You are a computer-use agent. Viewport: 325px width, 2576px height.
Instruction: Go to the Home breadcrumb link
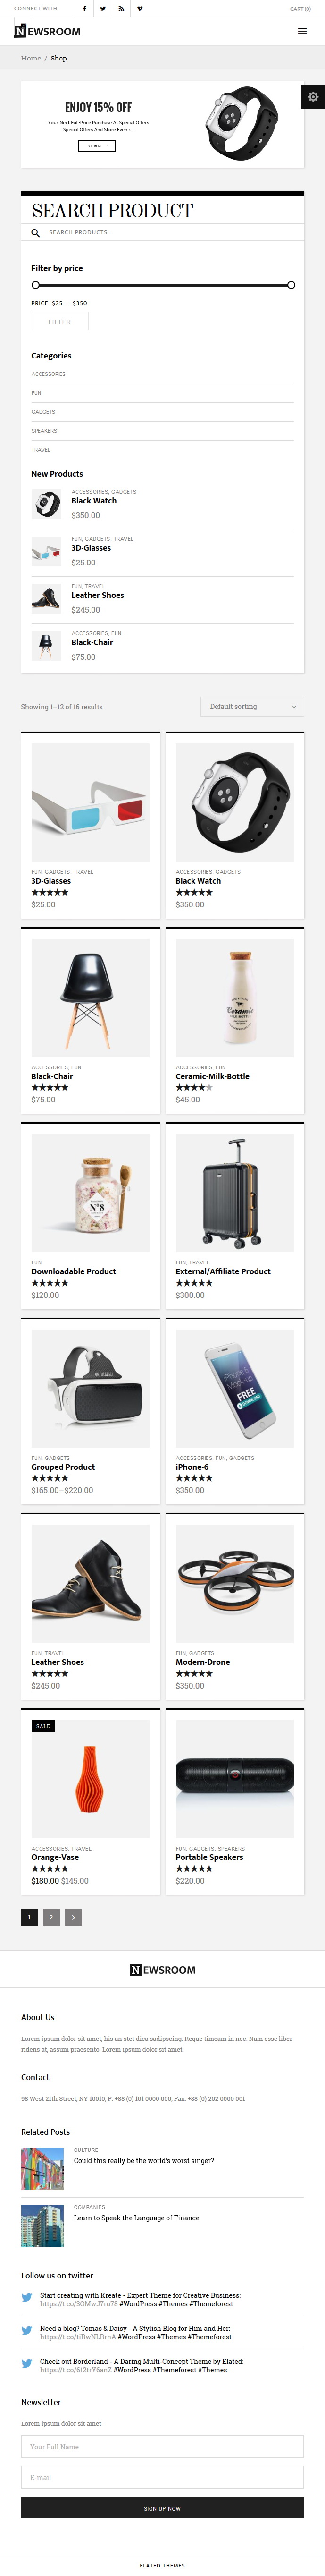coord(31,58)
